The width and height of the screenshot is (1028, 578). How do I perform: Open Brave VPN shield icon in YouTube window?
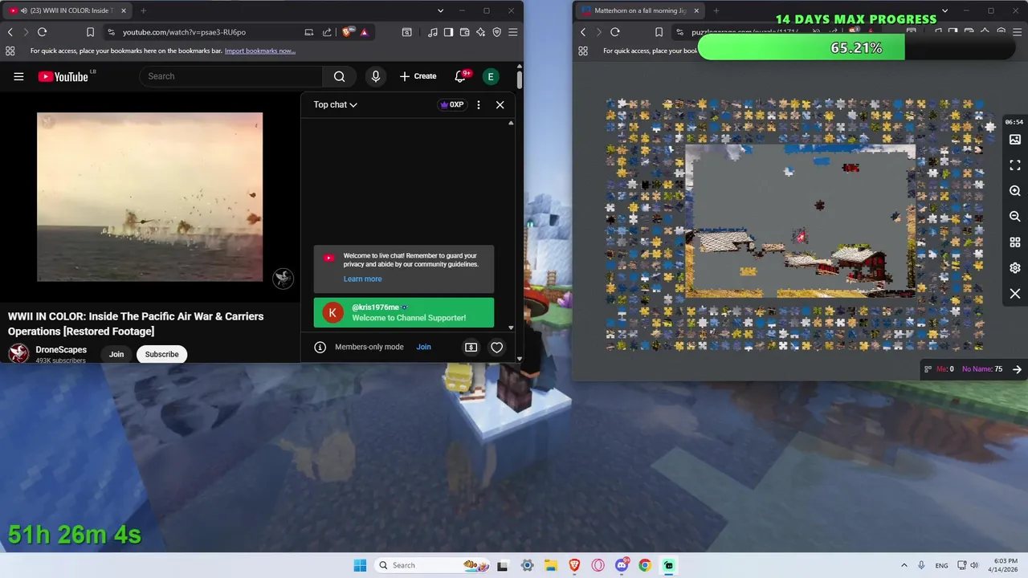pos(497,32)
